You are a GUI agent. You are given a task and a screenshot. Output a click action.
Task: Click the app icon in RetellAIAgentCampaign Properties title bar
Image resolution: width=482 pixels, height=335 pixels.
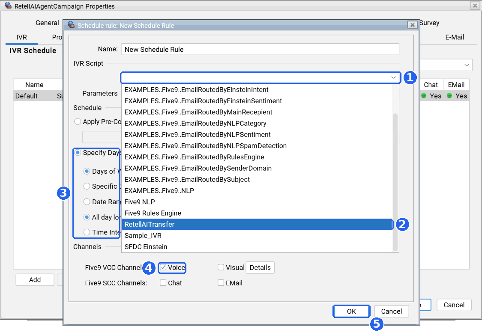[x=8, y=6]
